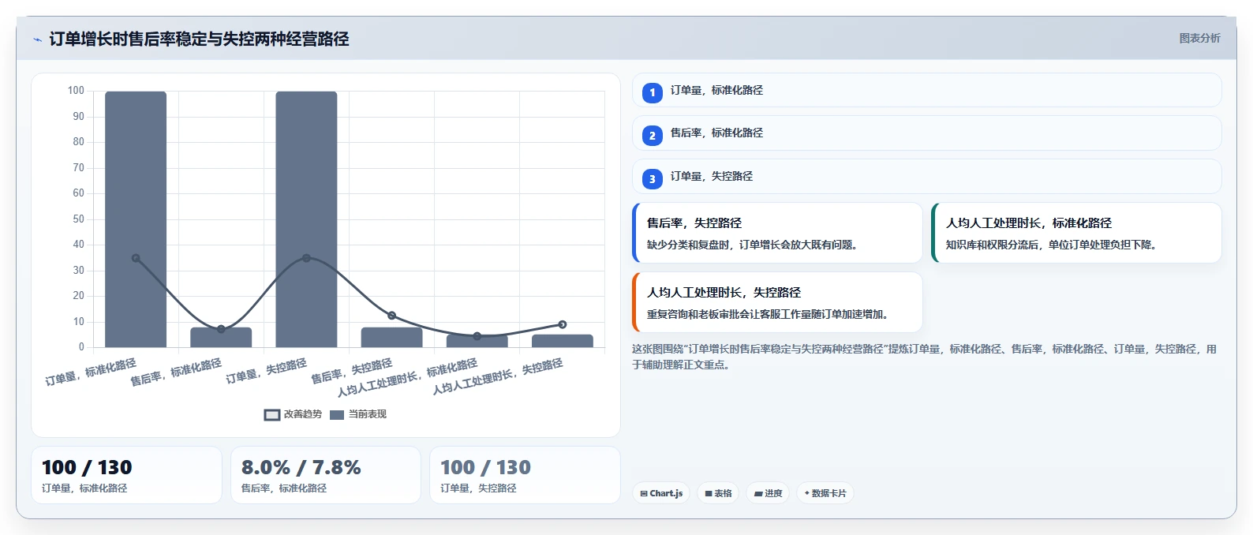The height and width of the screenshot is (535, 1253).
Task: Select the list item 售后率，标准化路径
Action: pyautogui.click(x=926, y=133)
